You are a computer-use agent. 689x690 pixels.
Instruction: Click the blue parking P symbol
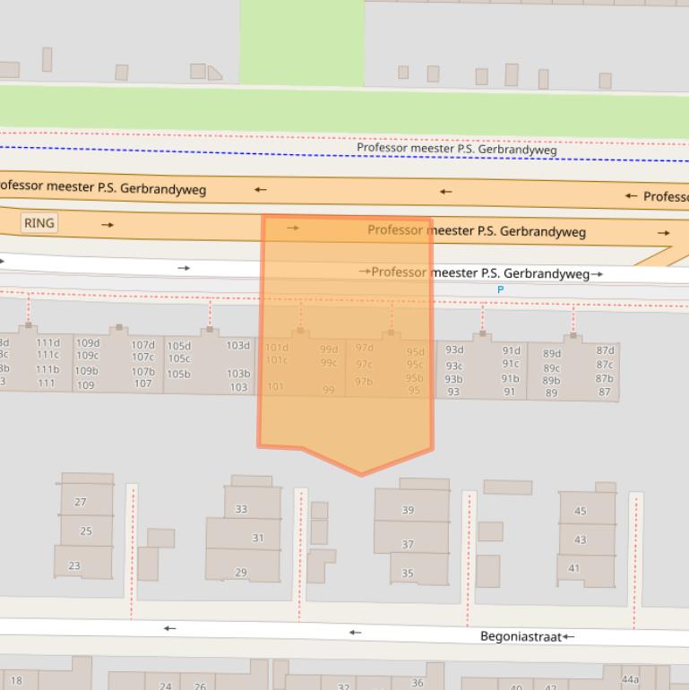[500, 289]
